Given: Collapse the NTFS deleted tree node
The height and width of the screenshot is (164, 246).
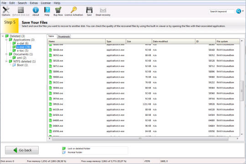Looking at the screenshot, I should click(6, 61).
